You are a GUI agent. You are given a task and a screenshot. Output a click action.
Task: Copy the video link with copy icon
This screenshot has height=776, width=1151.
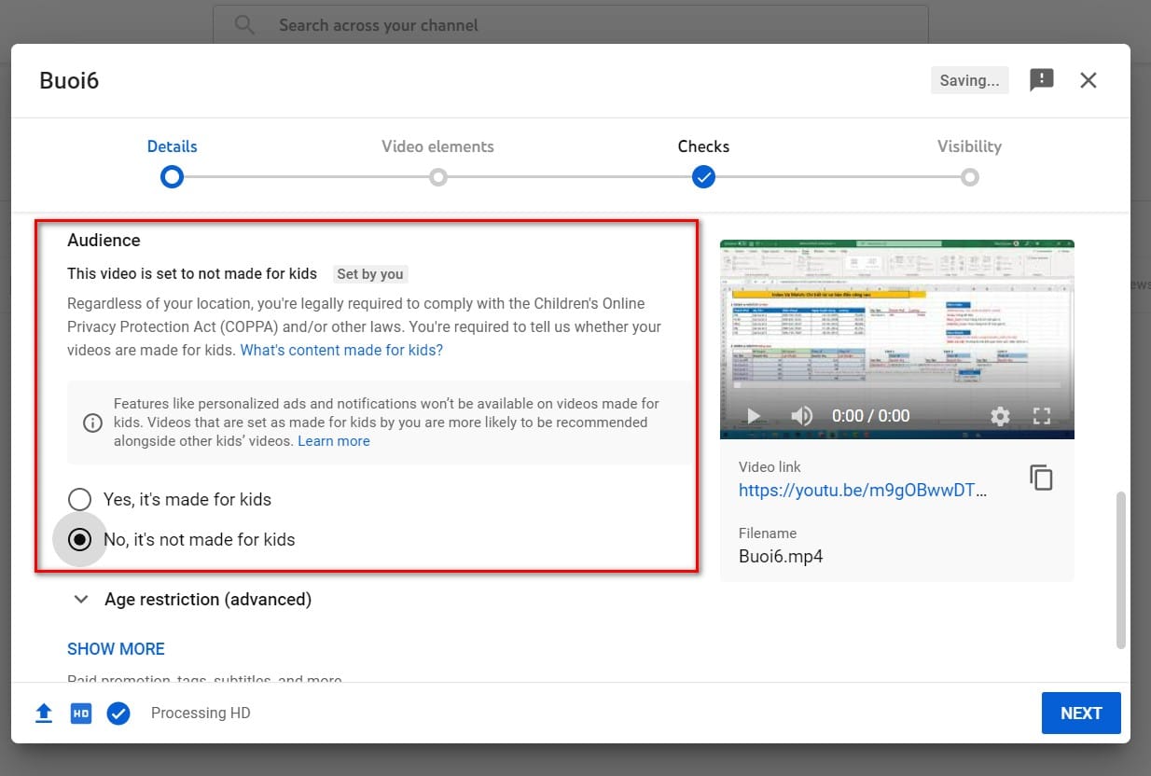[x=1041, y=478]
